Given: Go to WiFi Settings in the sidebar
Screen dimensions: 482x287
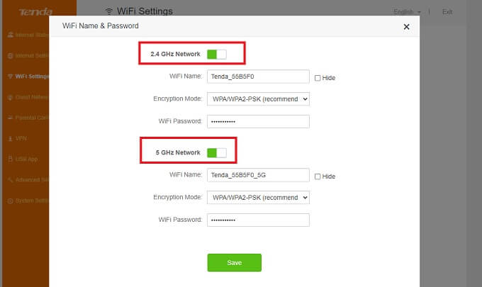Looking at the screenshot, I should [28, 76].
